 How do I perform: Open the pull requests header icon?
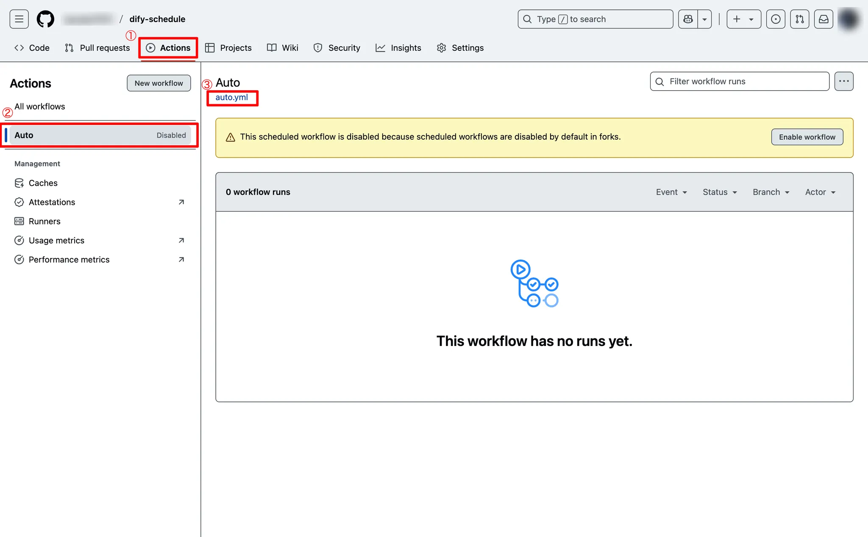click(x=799, y=19)
